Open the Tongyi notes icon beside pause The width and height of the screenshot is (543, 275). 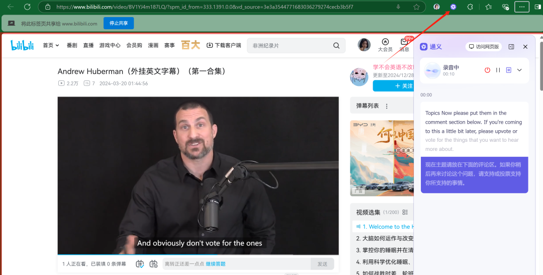pos(509,70)
